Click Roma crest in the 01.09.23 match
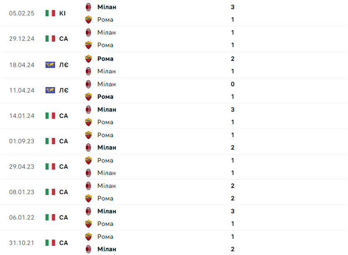The image size is (348, 255). coord(88,135)
